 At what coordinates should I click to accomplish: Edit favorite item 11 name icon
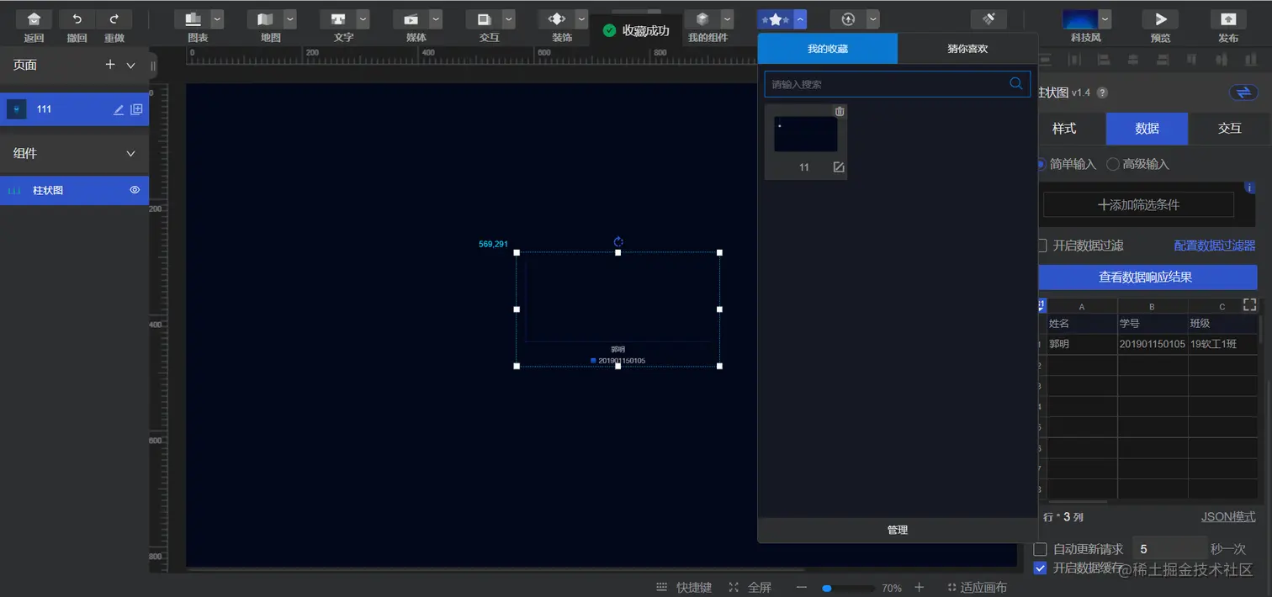pos(839,167)
